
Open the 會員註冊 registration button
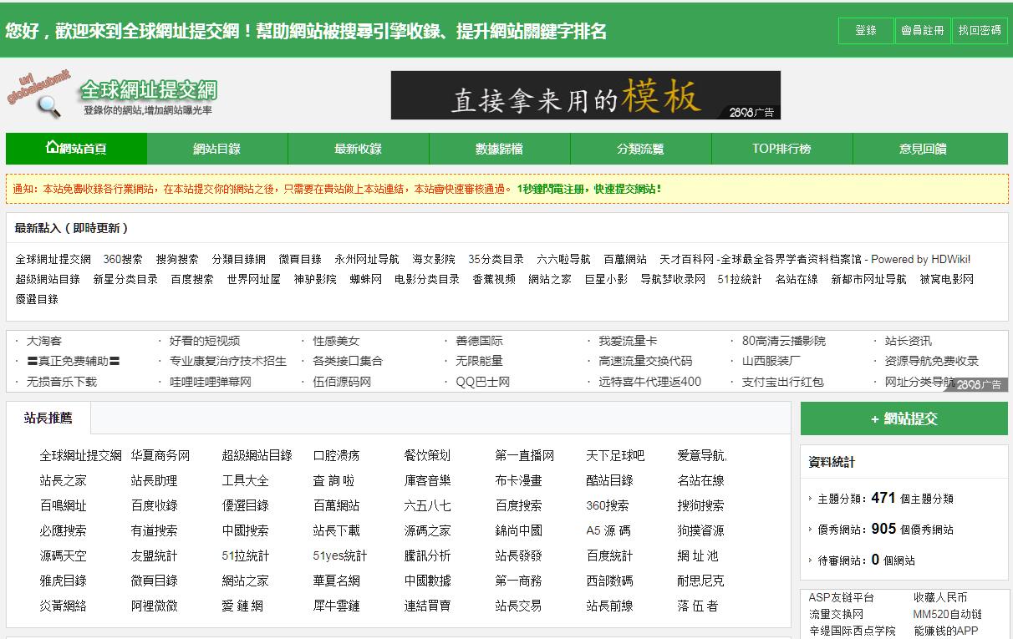pyautogui.click(x=922, y=31)
